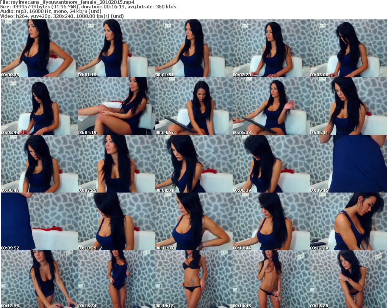The width and height of the screenshot is (388, 308).
Task: Select the frame stamped 00:11:44
Action: coord(271,221)
